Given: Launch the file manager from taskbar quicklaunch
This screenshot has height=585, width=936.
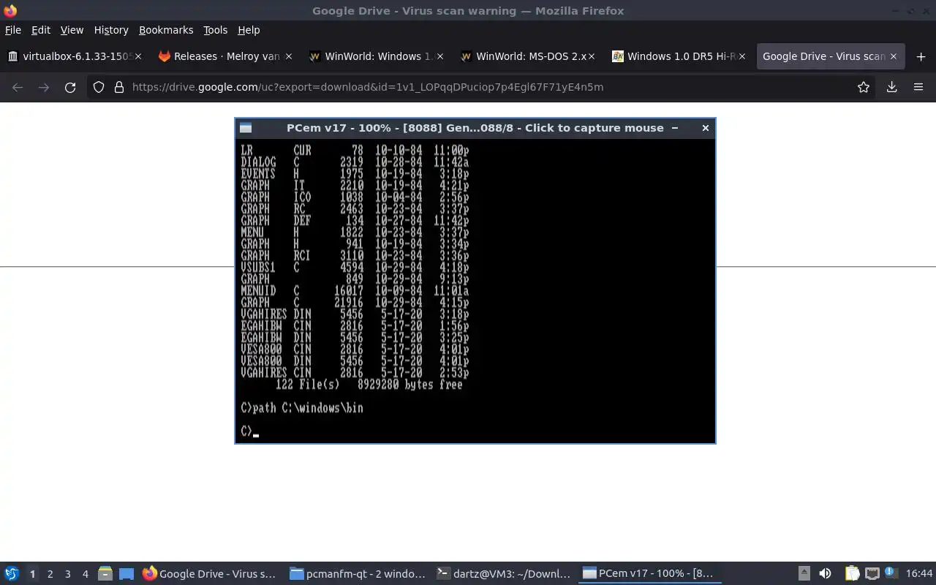Looking at the screenshot, I should point(105,574).
